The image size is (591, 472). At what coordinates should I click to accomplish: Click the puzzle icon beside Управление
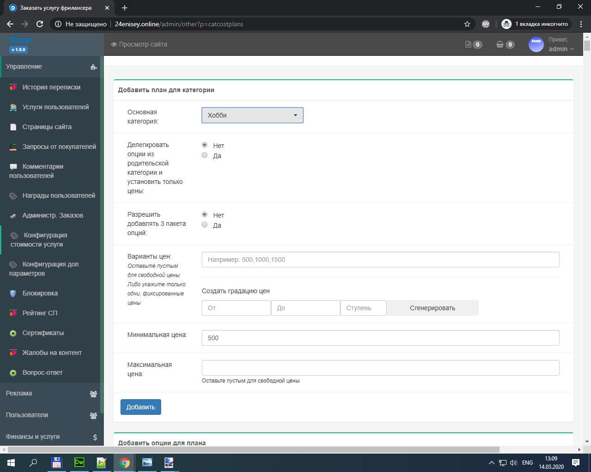click(x=94, y=67)
